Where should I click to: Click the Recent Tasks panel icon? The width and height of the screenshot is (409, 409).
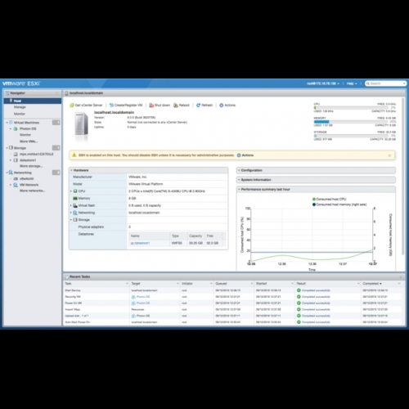click(x=66, y=276)
